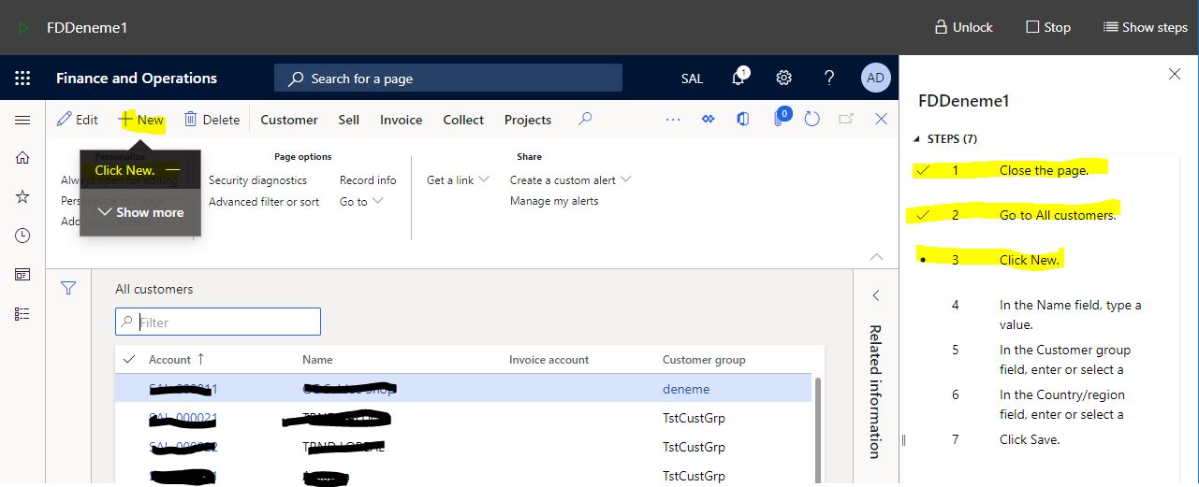Close the All customers page

pos(881,119)
